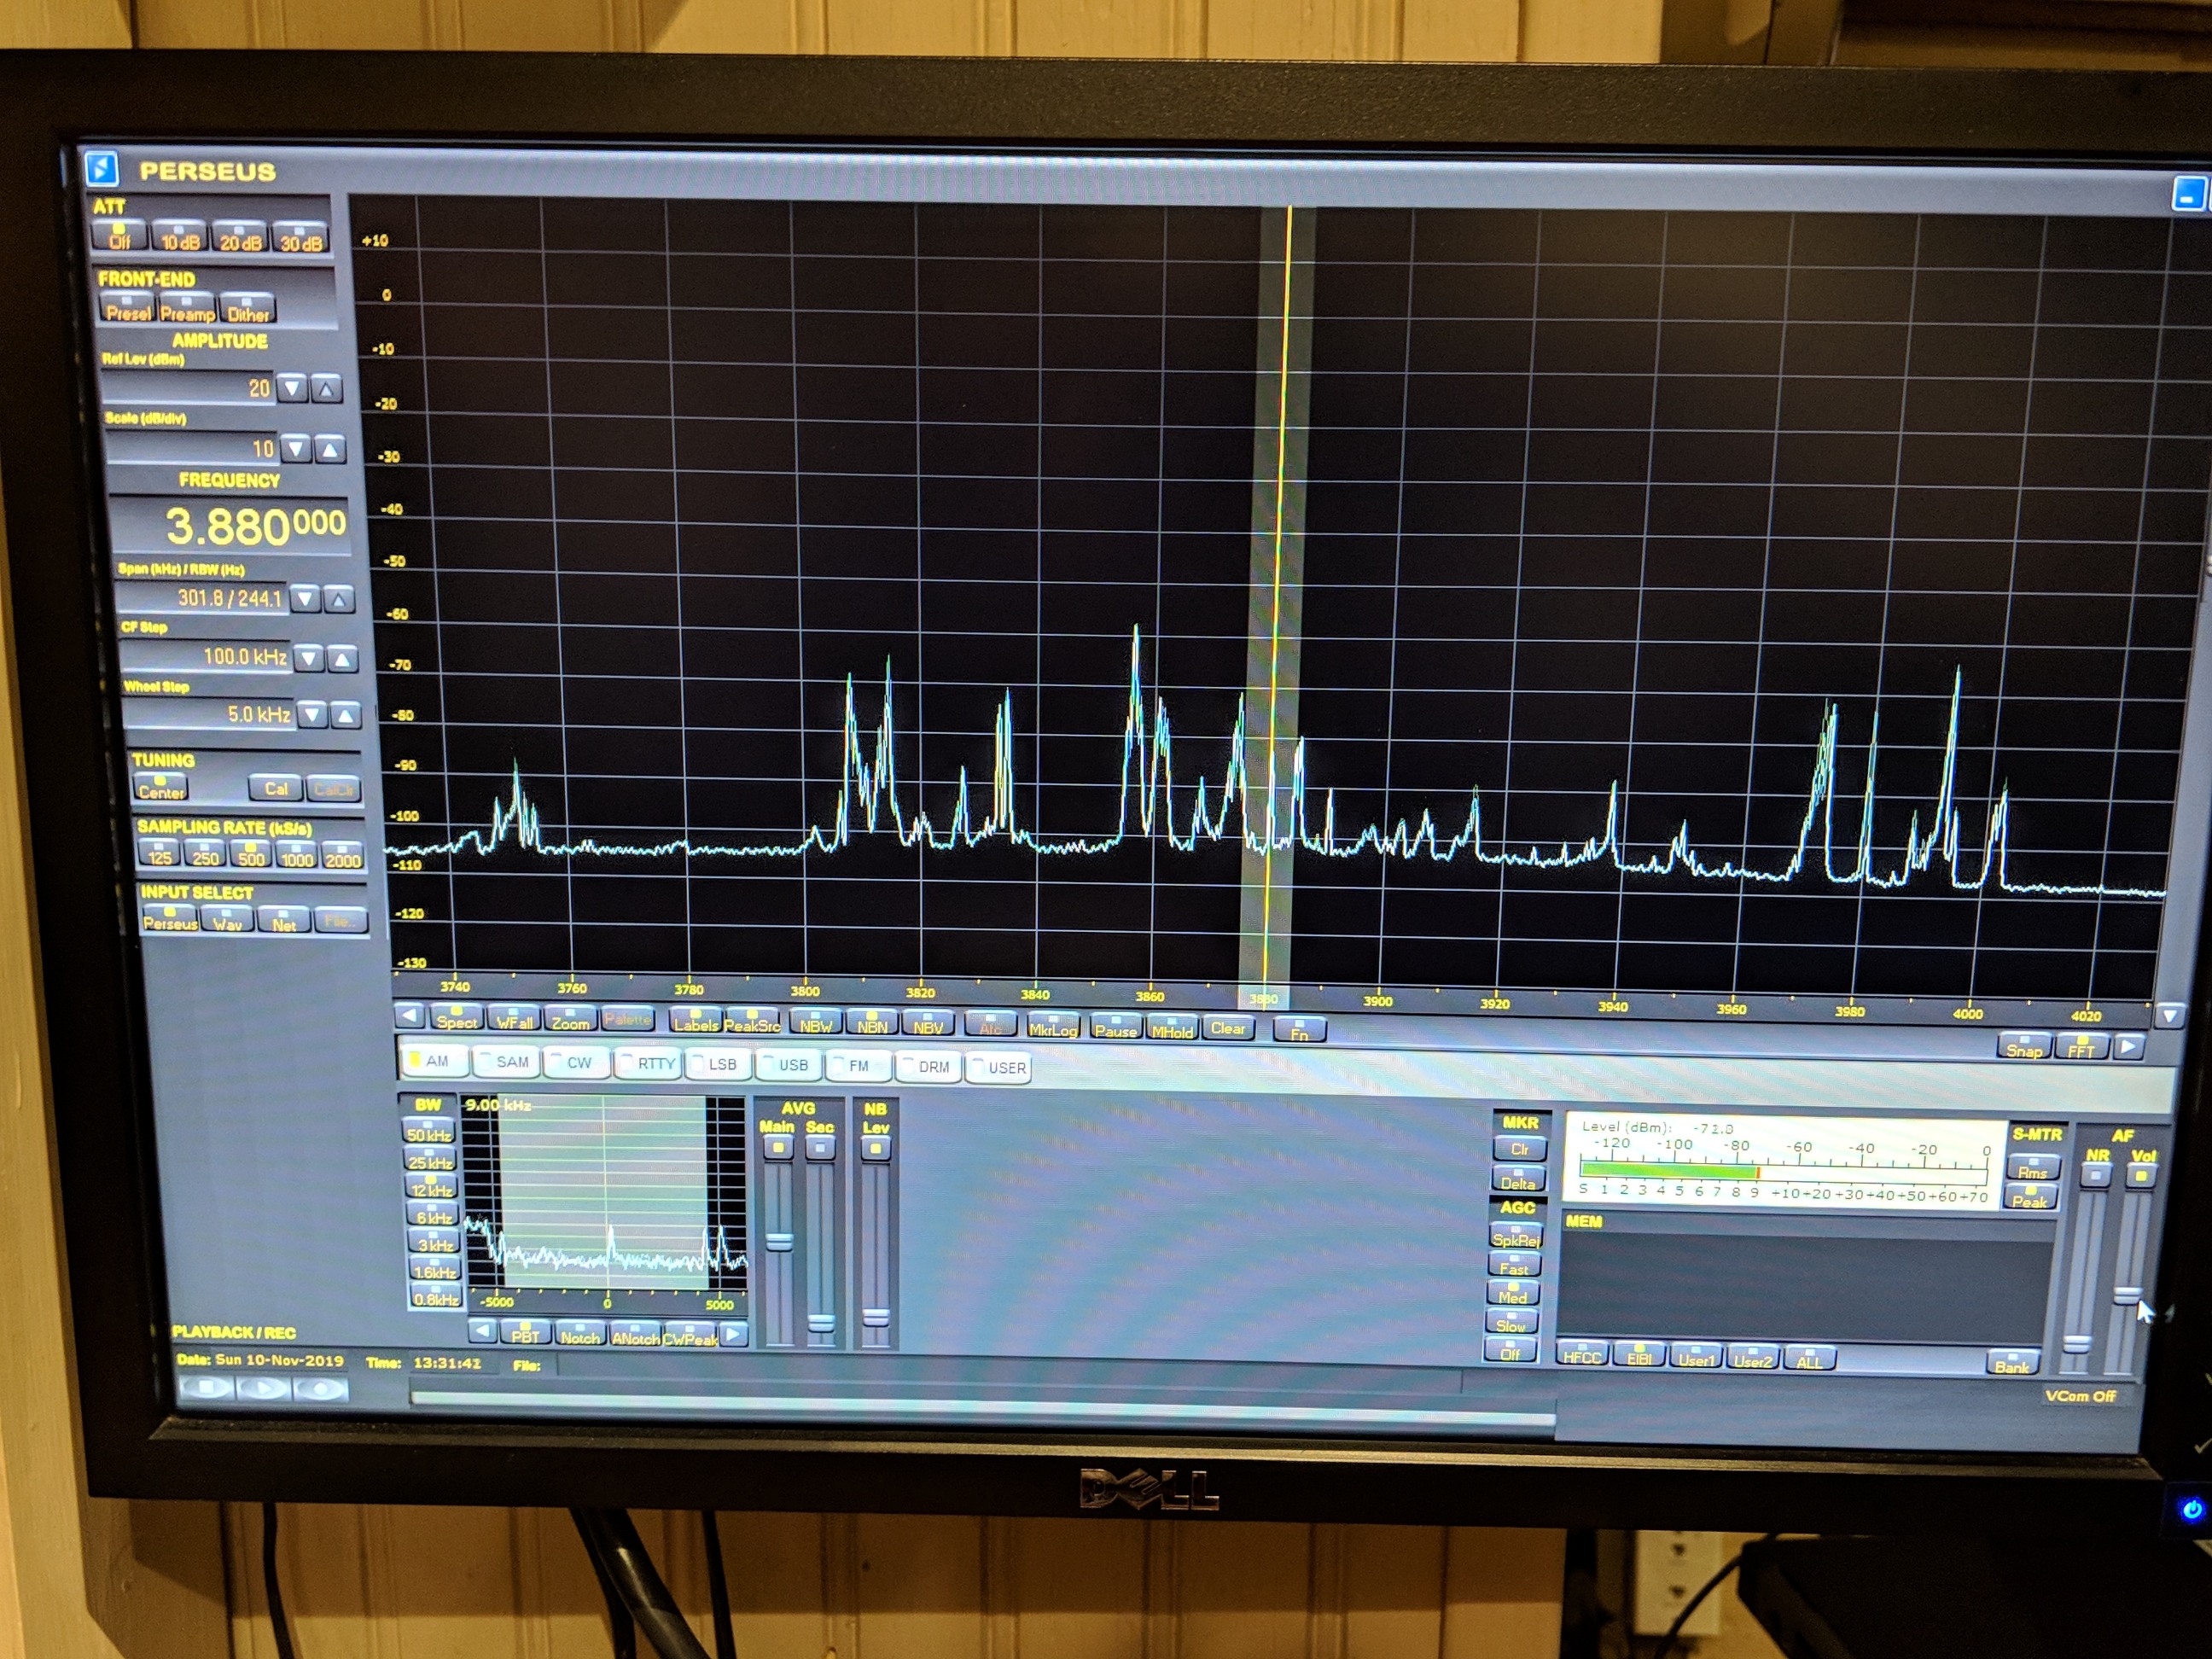Click the Cal tuning button
This screenshot has height=1659, width=2212.
tap(276, 788)
